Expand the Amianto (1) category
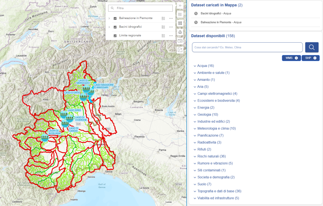This screenshot has width=323, height=206. point(204,80)
